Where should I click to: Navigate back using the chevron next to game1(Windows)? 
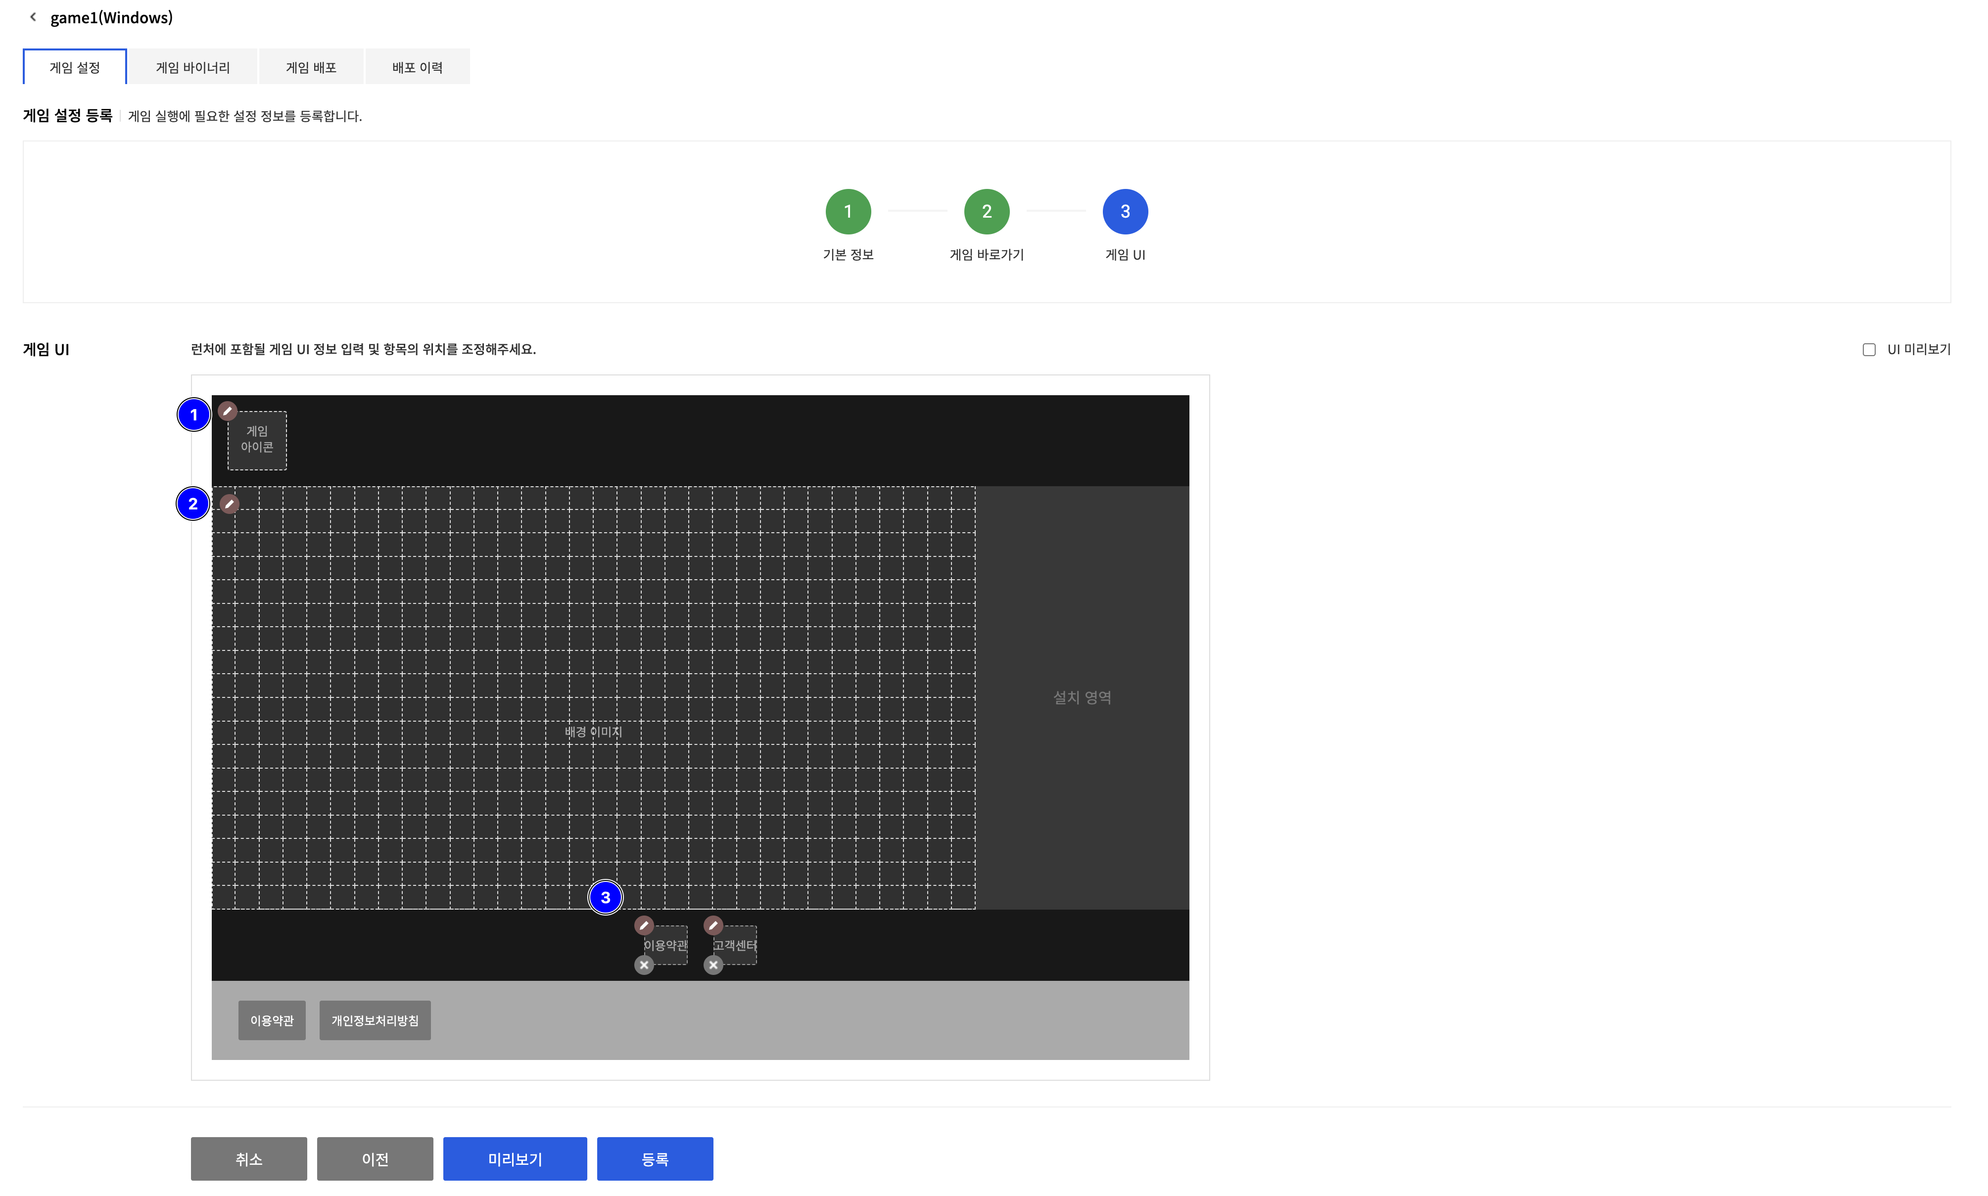[x=32, y=16]
